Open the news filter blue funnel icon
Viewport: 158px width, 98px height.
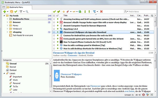pyautogui.click(x=94, y=12)
